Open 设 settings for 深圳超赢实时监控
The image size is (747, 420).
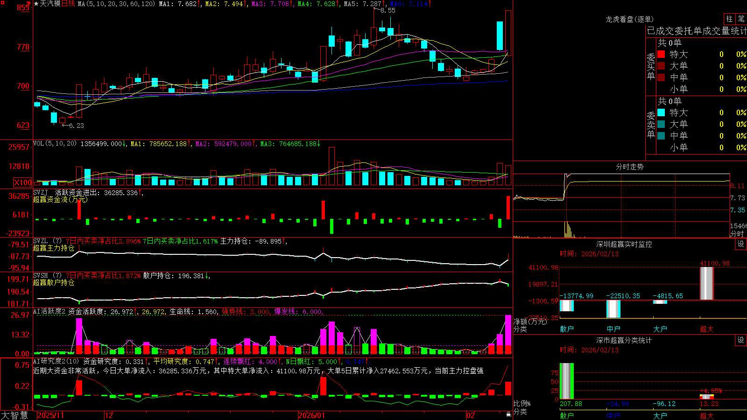click(x=740, y=244)
